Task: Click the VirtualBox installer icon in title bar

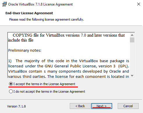Action: (x=4, y=4)
